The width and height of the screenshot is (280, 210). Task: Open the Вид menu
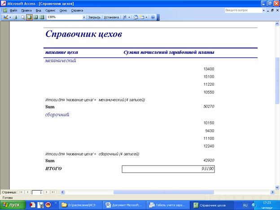tap(39, 10)
